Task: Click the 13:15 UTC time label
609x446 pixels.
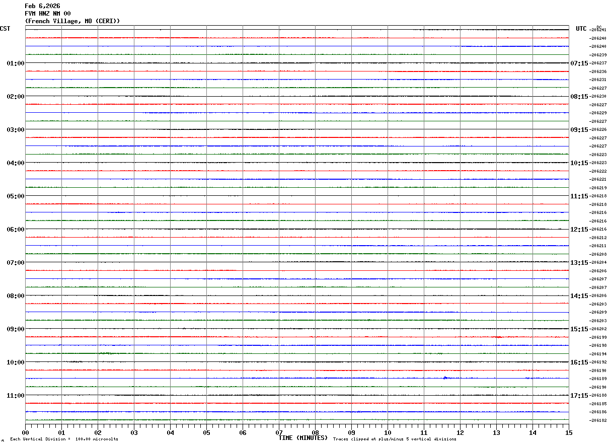Action: (579, 262)
